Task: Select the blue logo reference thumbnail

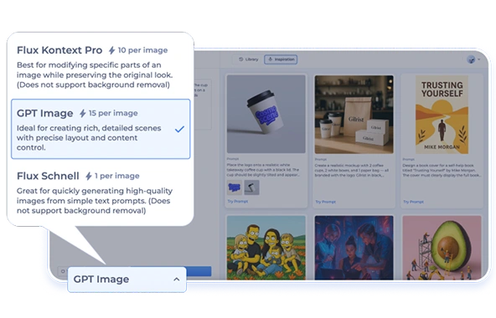Action: pyautogui.click(x=235, y=187)
